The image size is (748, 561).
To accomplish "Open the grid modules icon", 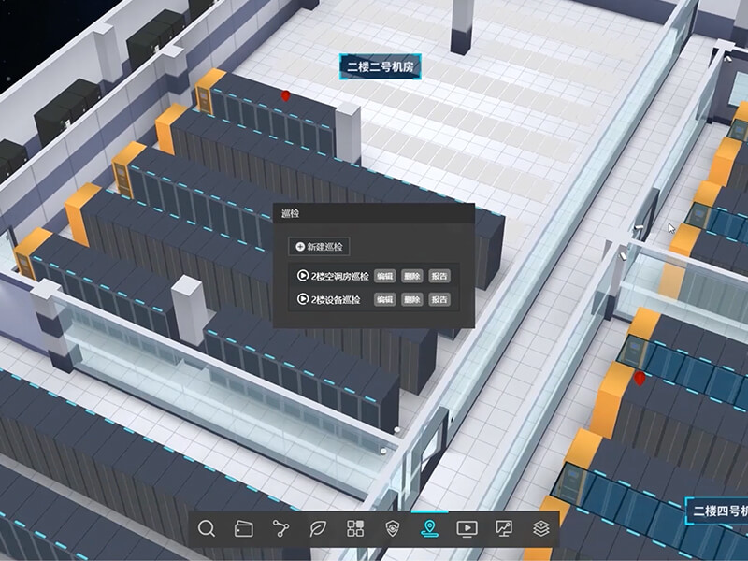I will click(355, 528).
